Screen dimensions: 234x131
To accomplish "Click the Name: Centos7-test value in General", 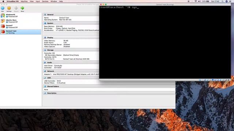I will tap(64, 18).
